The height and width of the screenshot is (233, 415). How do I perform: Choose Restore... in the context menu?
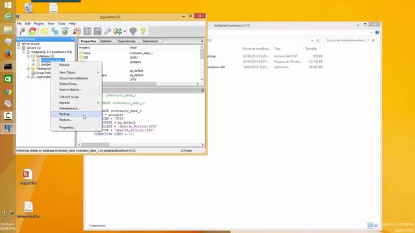pyautogui.click(x=77, y=120)
